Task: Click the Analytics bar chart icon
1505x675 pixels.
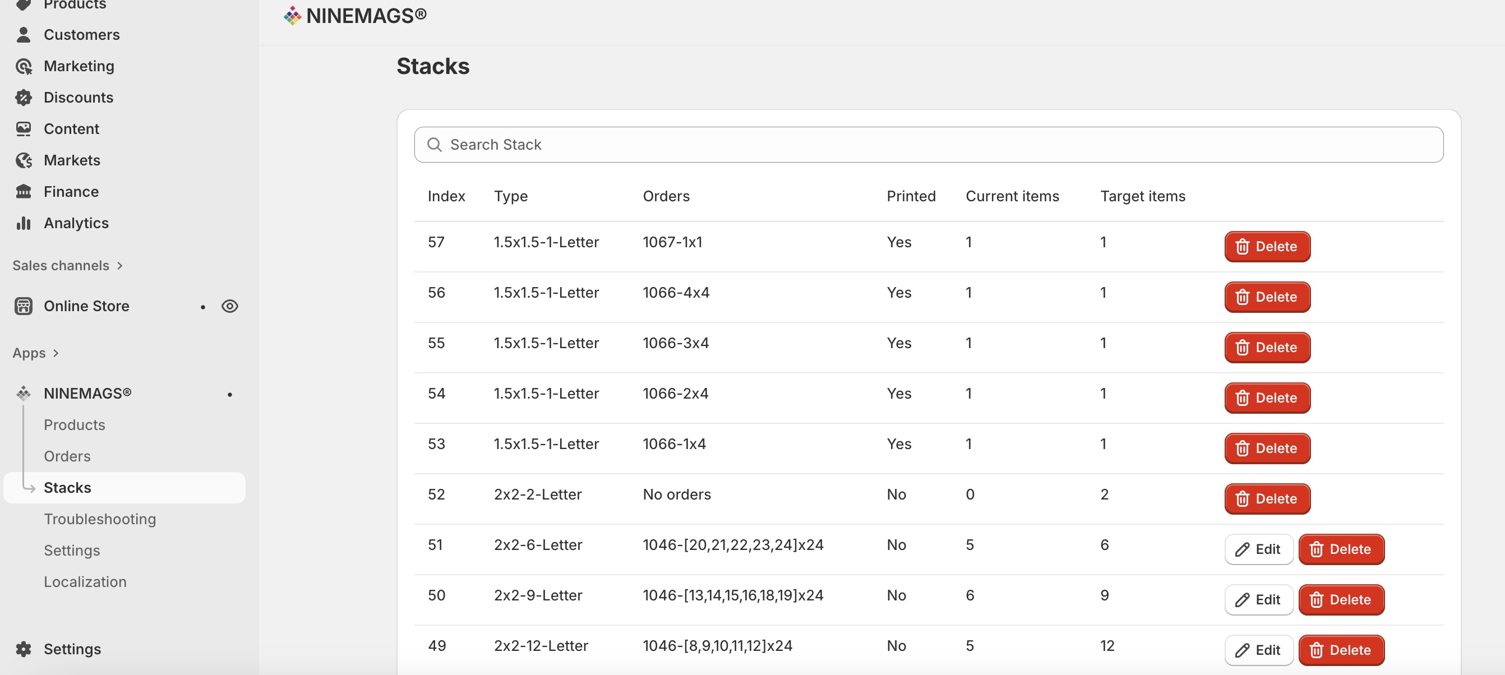Action: (24, 223)
